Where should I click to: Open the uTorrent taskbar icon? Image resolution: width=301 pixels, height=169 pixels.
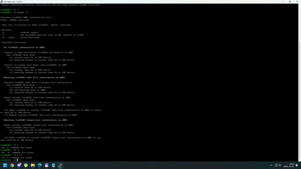pos(26,165)
